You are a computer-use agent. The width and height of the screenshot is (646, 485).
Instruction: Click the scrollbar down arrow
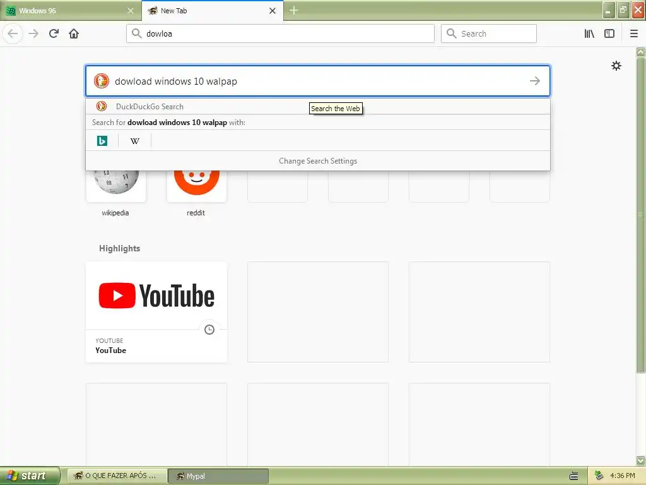(640, 460)
